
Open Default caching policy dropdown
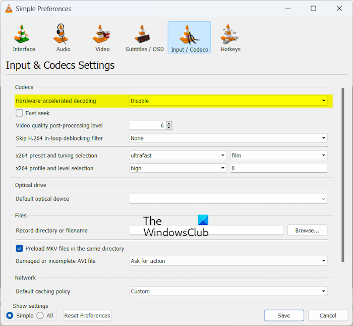(228, 292)
